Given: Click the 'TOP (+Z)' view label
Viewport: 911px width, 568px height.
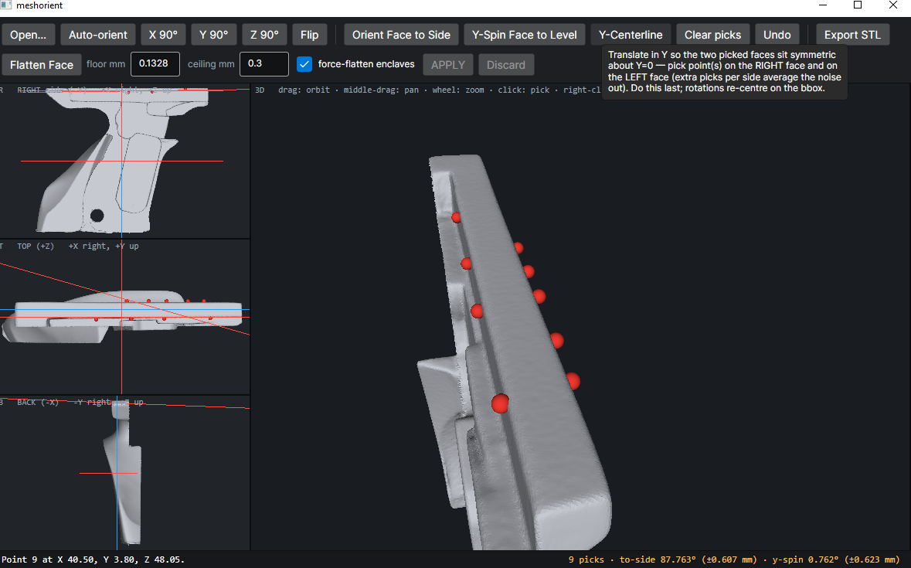Looking at the screenshot, I should (x=36, y=247).
